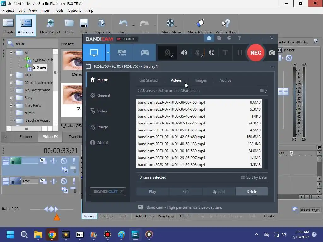This screenshot has height=242, width=323.
Task: Toggle mouse click effects icon
Action: click(x=212, y=53)
